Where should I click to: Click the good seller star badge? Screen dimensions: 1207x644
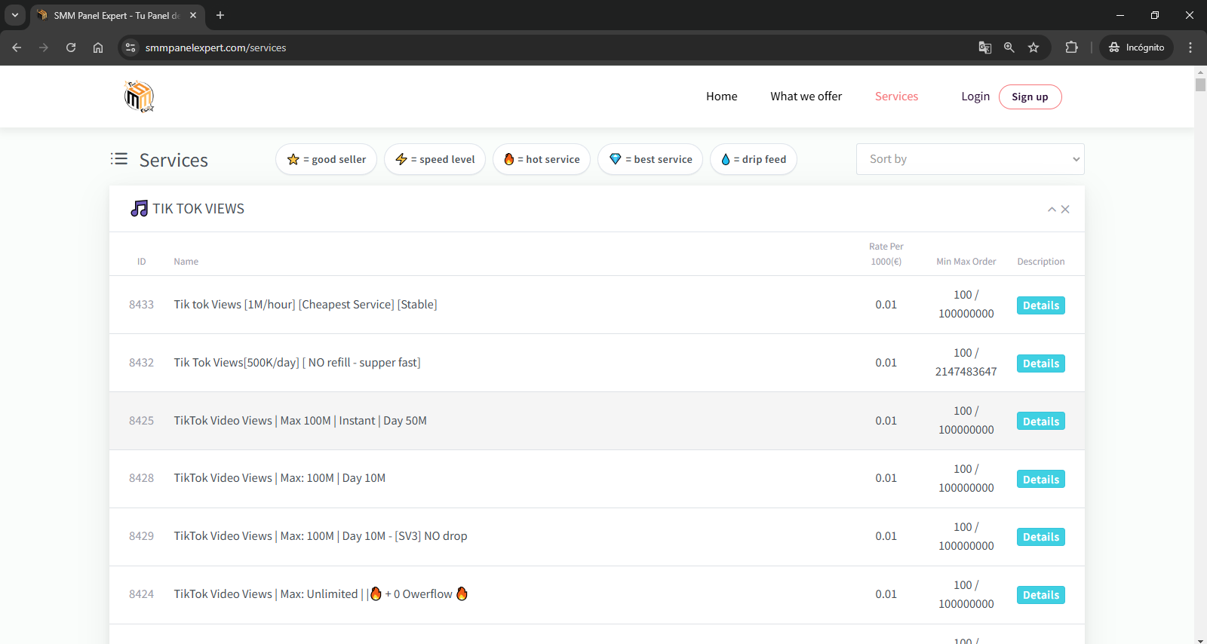[x=326, y=159]
